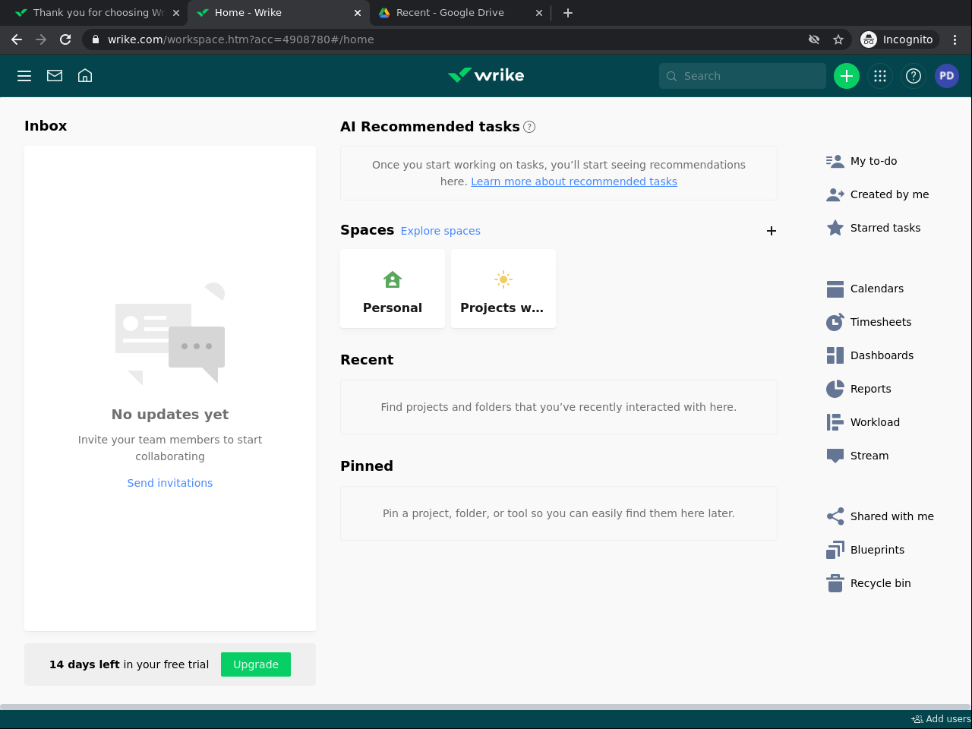
Task: Click the Created by me icon
Action: coord(835,194)
